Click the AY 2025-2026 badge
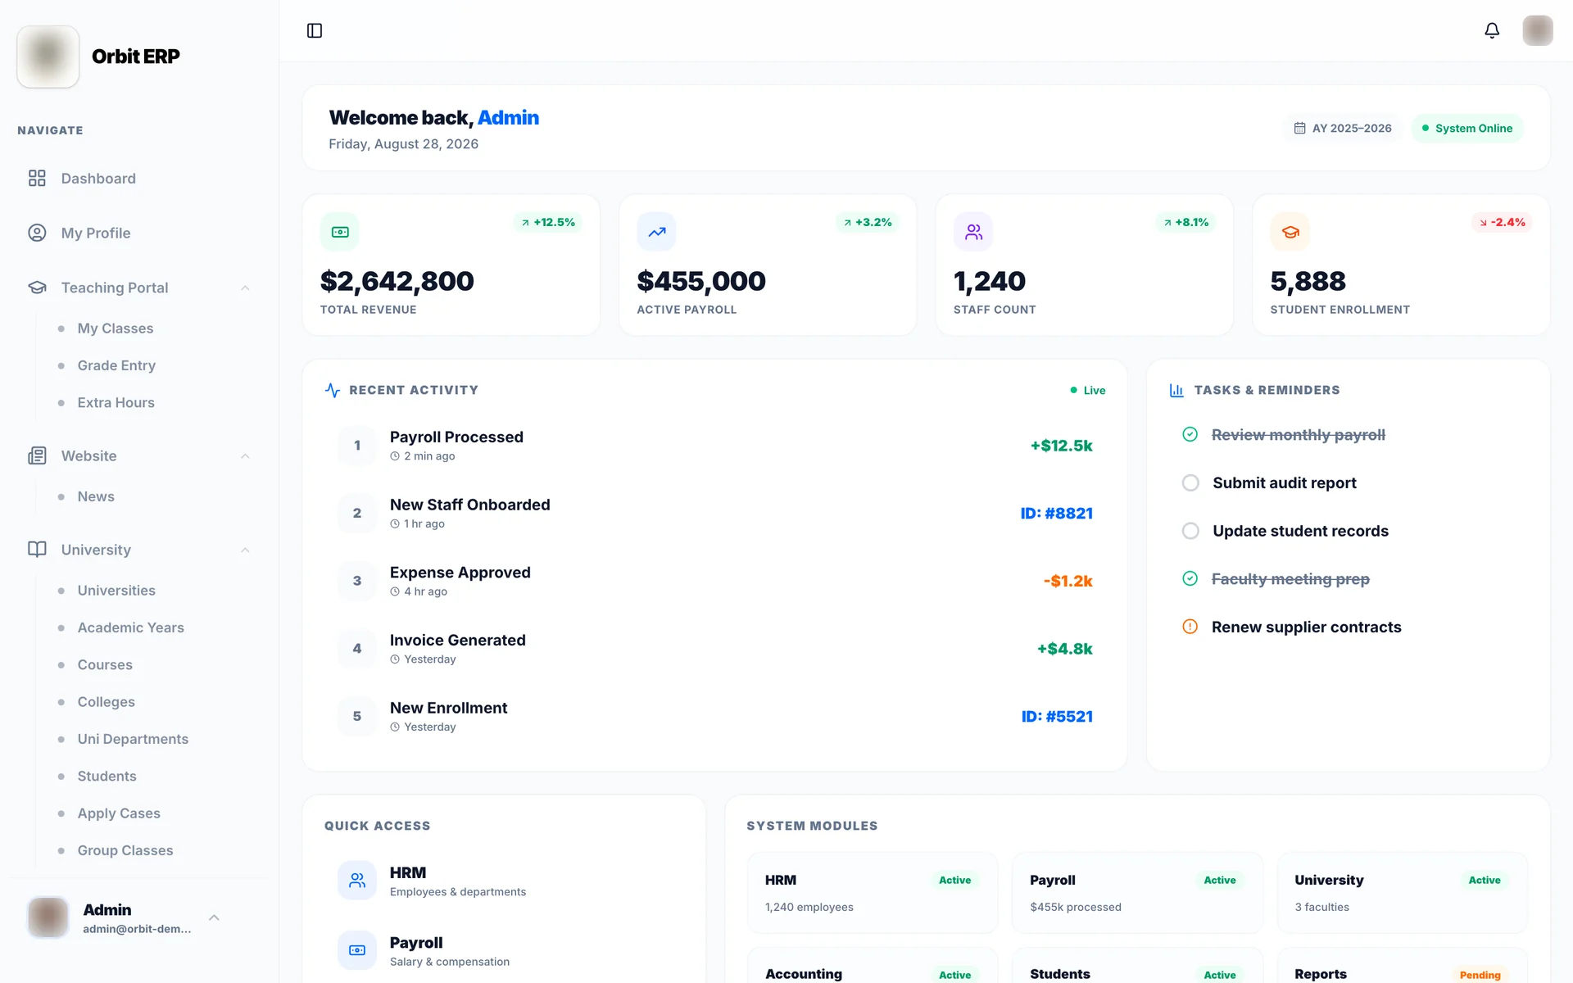 point(1343,129)
